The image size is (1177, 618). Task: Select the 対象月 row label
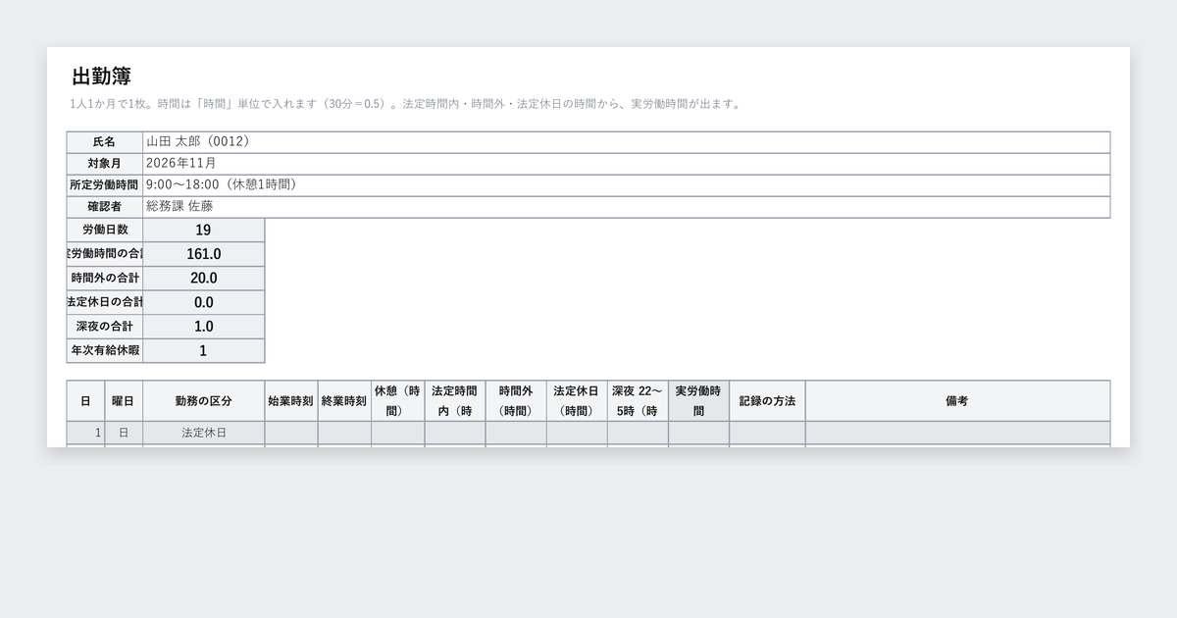tap(105, 164)
